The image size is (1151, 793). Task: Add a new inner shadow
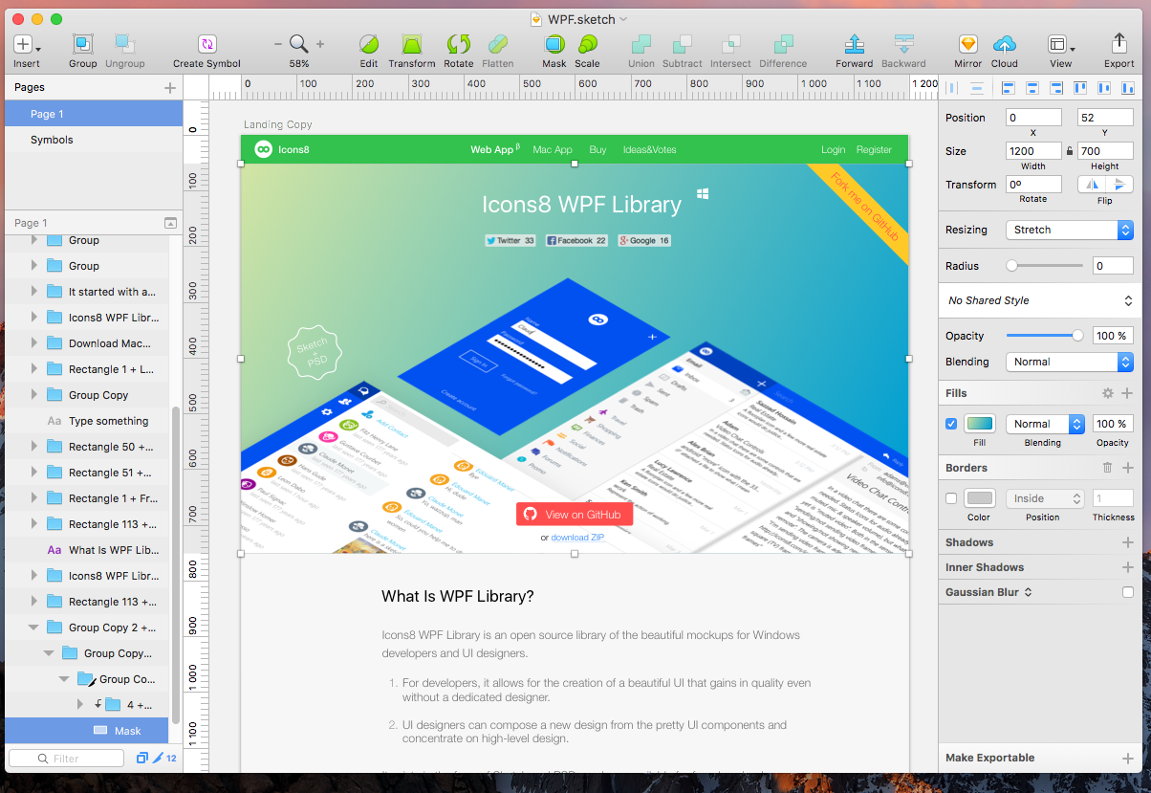(1127, 567)
